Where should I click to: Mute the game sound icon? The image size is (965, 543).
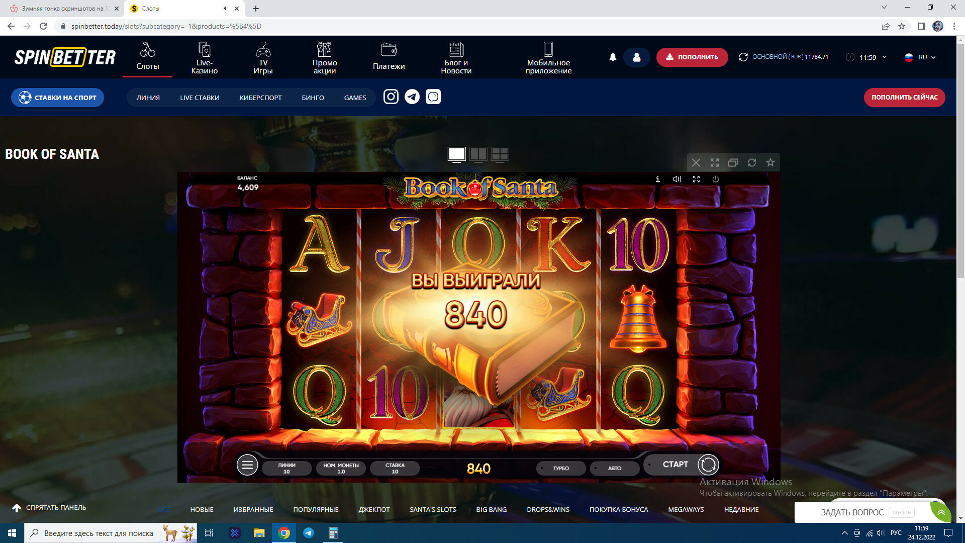(x=677, y=179)
